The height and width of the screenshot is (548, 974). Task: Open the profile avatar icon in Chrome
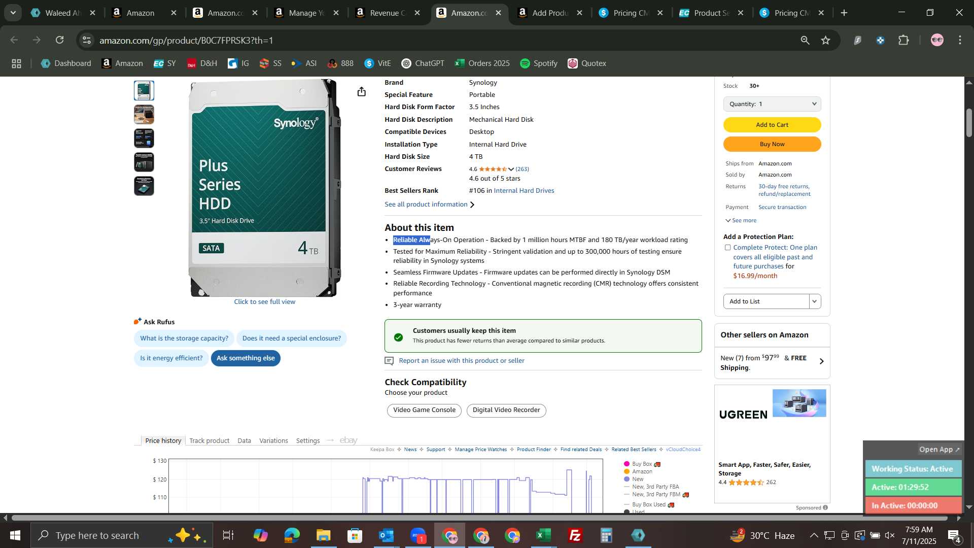(x=937, y=40)
